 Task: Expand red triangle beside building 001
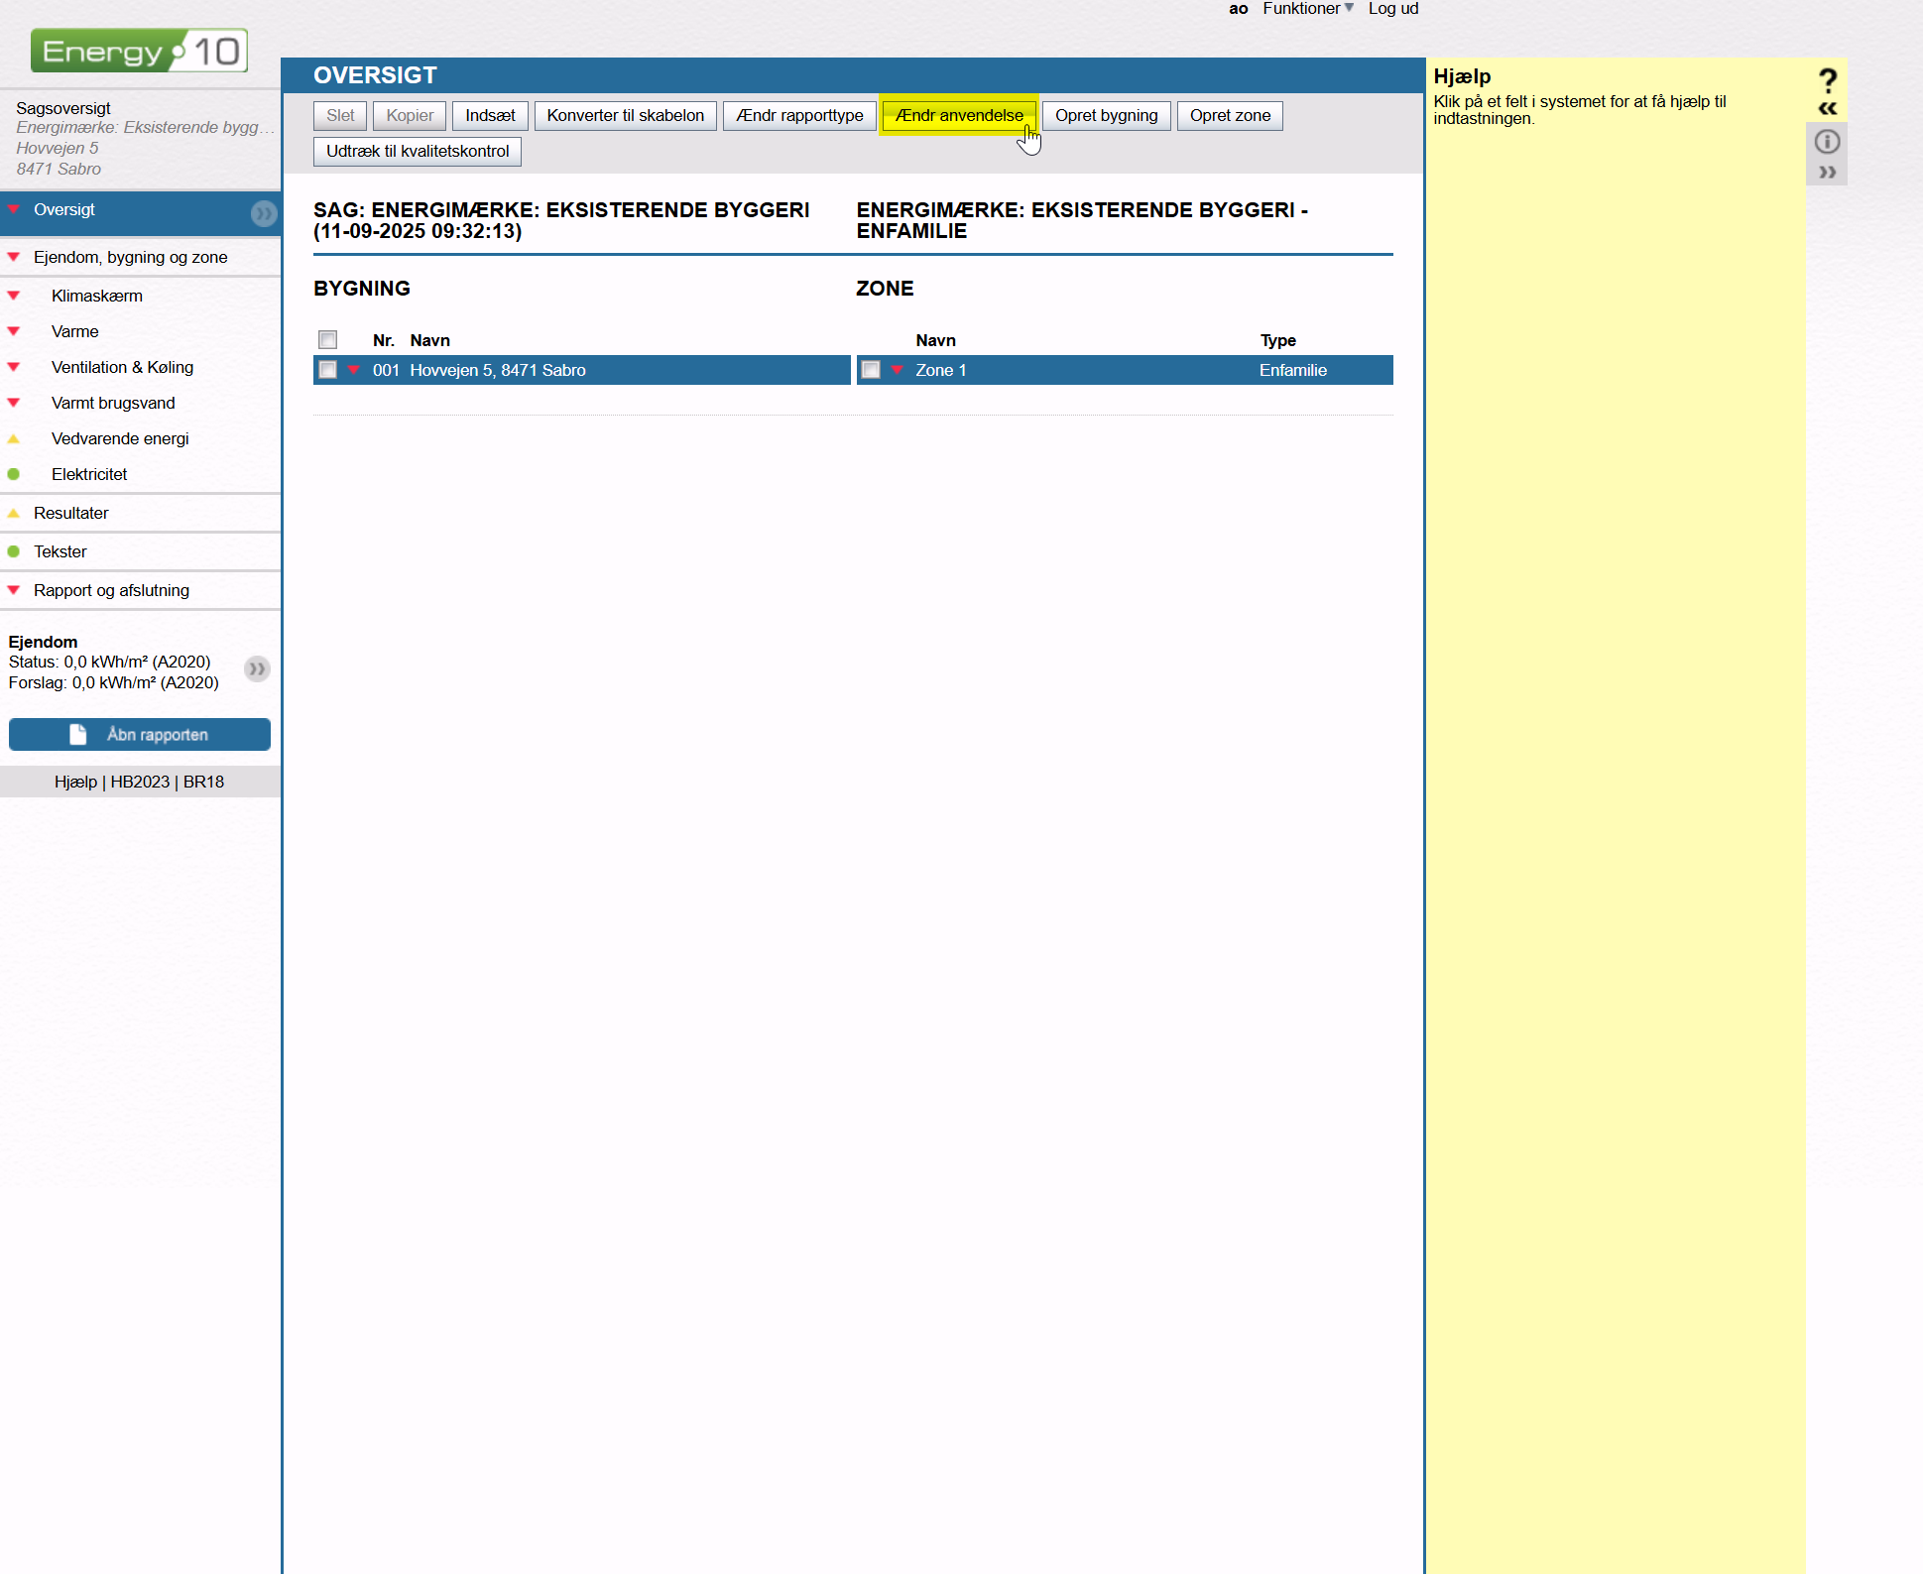pos(354,370)
